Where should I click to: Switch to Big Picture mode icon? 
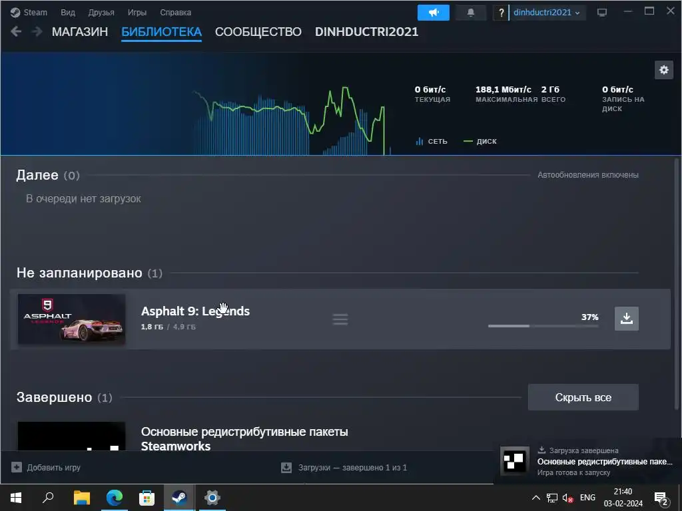click(602, 13)
